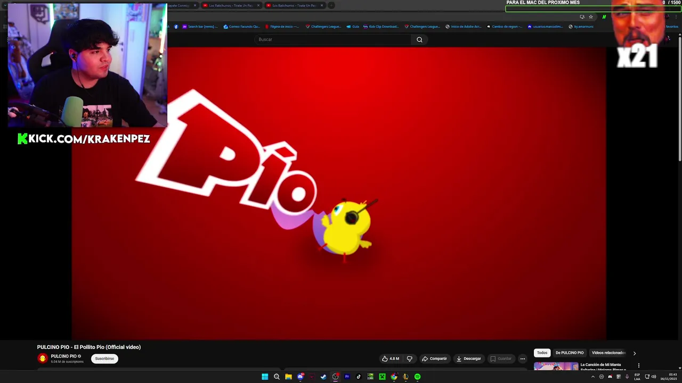Open Spotify from the taskbar

pyautogui.click(x=417, y=377)
